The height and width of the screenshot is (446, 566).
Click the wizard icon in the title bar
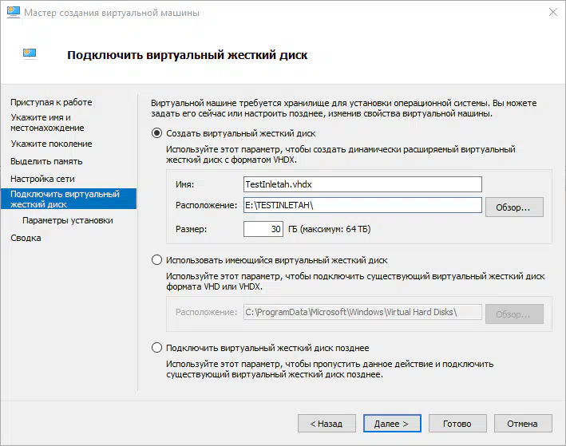(14, 12)
